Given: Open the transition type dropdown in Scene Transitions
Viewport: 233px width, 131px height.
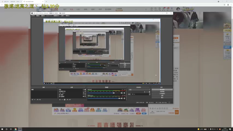Looking at the screenshot, I should point(140,90).
